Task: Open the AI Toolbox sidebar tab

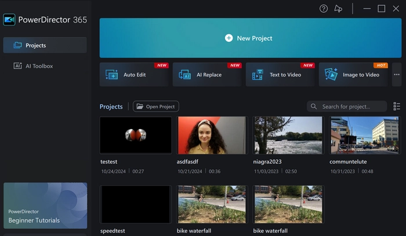Action: coord(45,66)
